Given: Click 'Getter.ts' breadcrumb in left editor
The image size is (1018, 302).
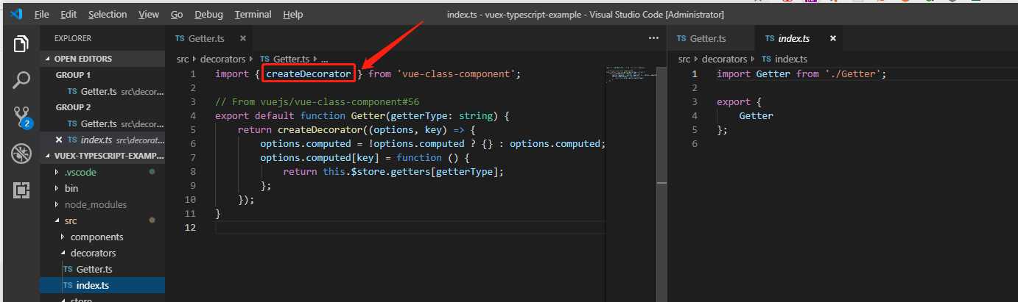Looking at the screenshot, I should click(286, 59).
